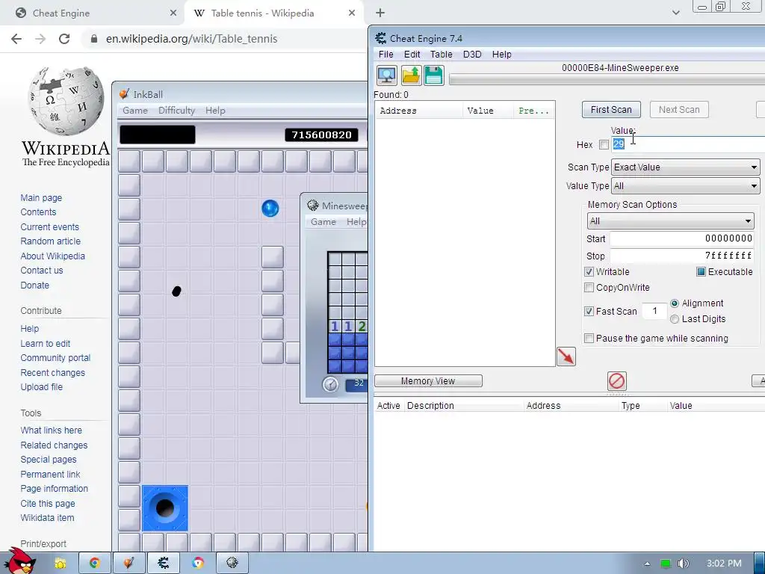Enable Pause the game while scanning
The image size is (765, 574).
click(589, 339)
